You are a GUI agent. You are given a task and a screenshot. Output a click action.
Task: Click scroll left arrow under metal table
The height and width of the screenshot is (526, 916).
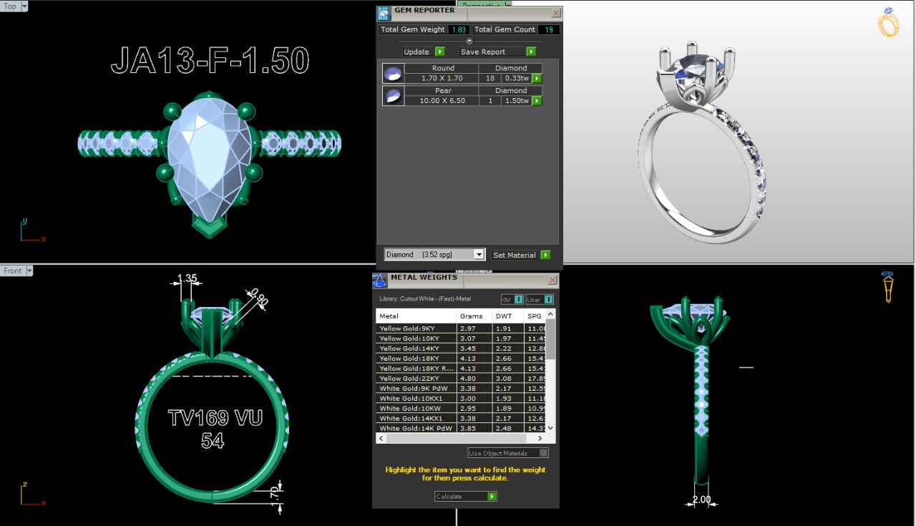tap(381, 437)
